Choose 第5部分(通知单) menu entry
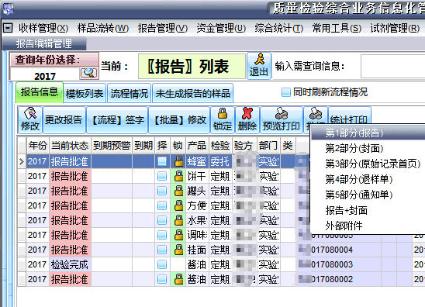 [x=368, y=195]
